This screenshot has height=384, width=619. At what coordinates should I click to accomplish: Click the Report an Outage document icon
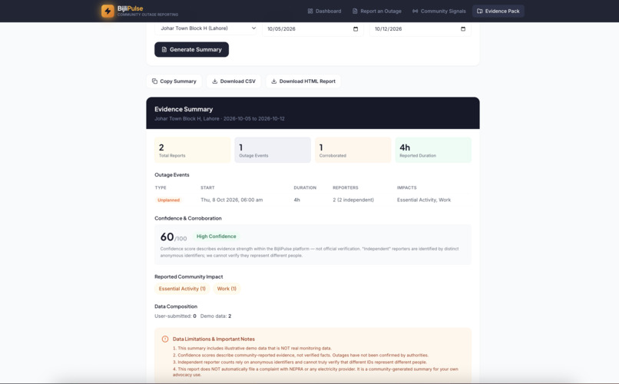pos(355,11)
